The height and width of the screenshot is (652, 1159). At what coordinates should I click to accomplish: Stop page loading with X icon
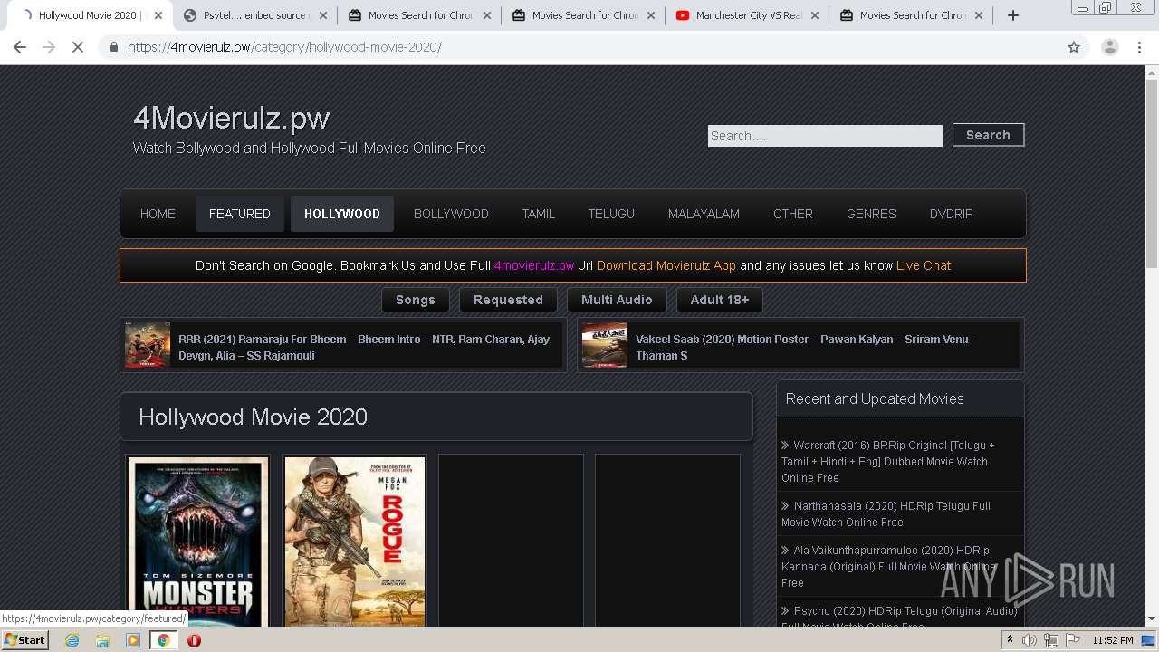pyautogui.click(x=78, y=47)
